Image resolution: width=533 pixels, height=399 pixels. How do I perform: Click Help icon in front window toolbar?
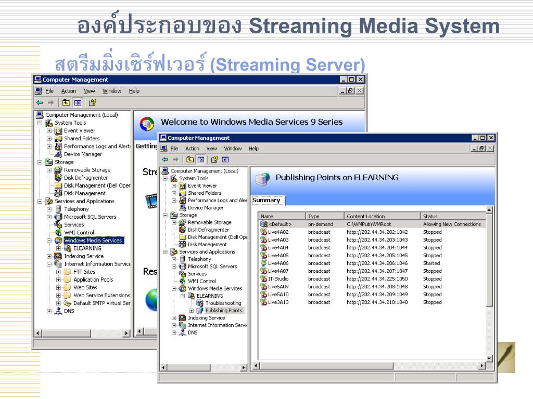coord(214,159)
